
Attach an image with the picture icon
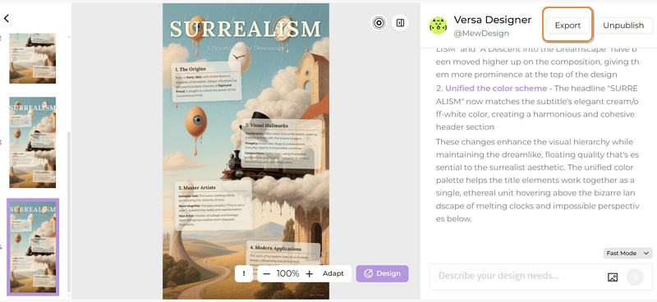click(613, 277)
